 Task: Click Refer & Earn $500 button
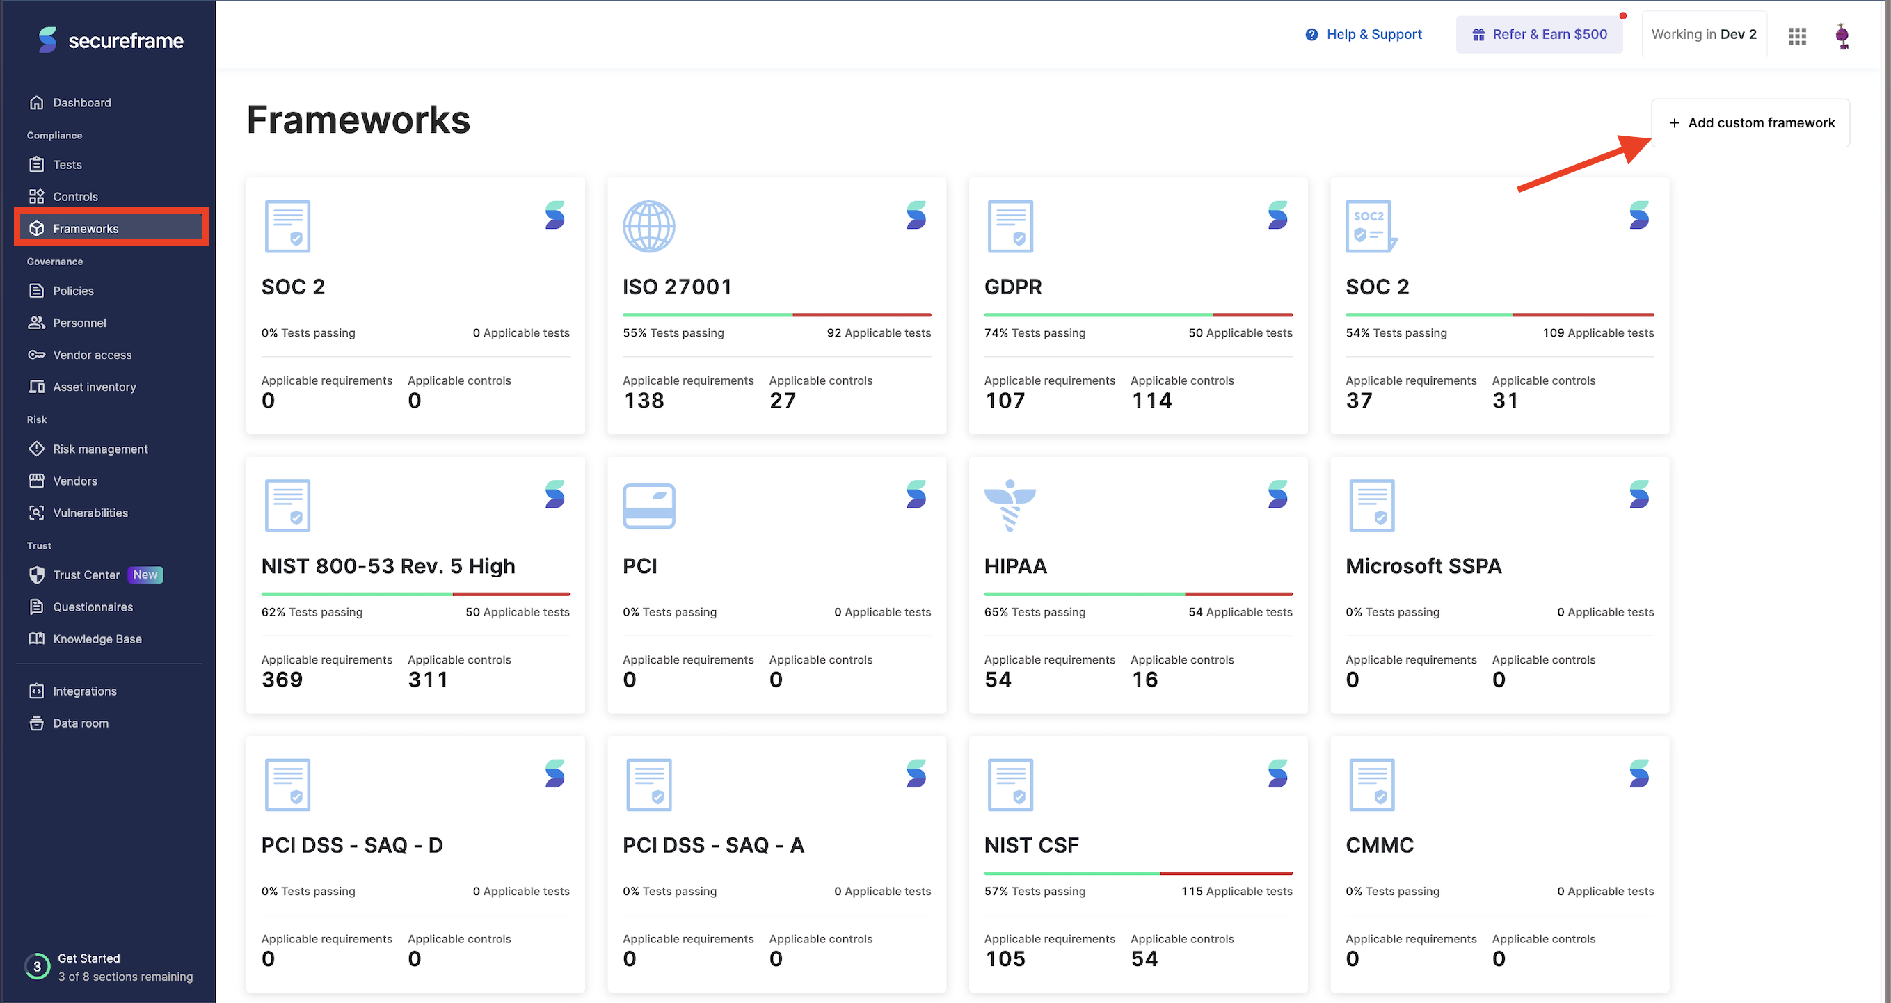[x=1540, y=35]
